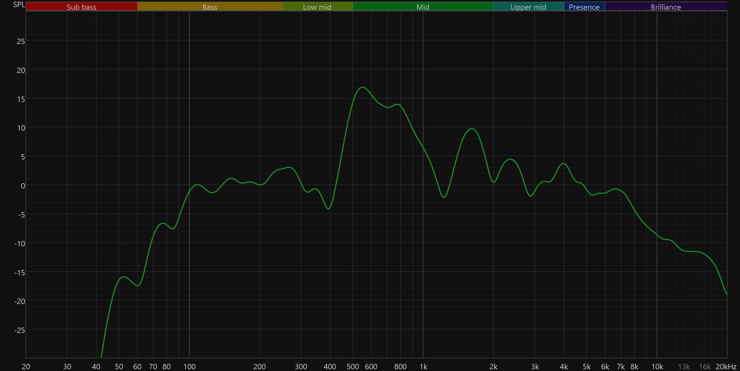Click the curve dip near 400 Hz
The image size is (740, 371).
tap(328, 209)
